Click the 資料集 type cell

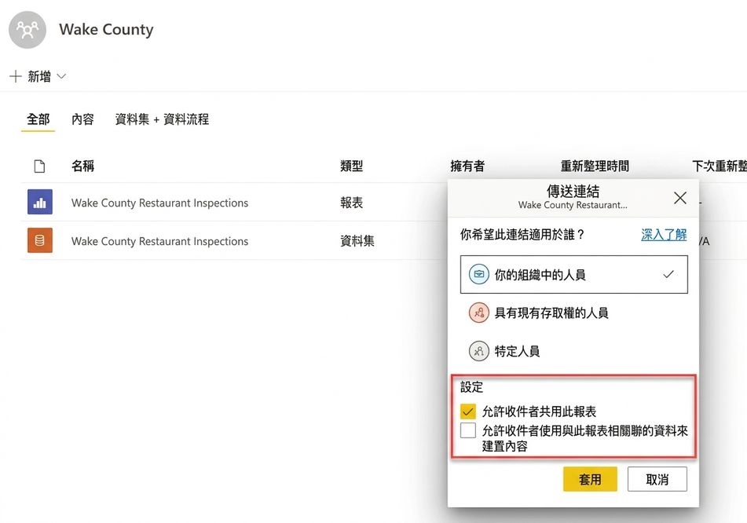pyautogui.click(x=357, y=241)
